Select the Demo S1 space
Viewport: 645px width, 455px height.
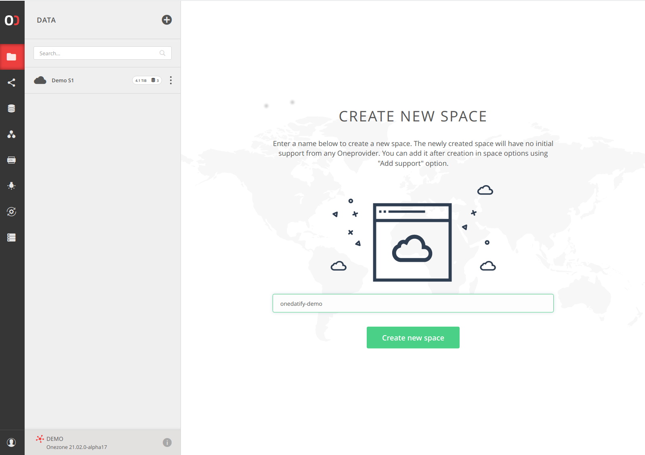(103, 80)
